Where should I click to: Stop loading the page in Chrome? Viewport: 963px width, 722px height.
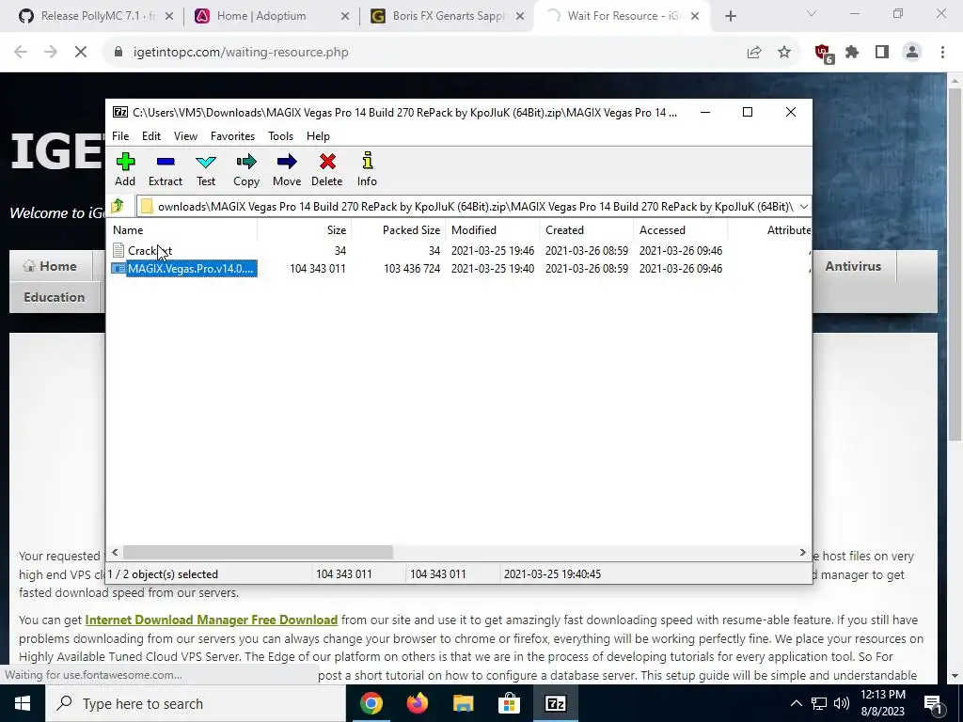pyautogui.click(x=81, y=53)
